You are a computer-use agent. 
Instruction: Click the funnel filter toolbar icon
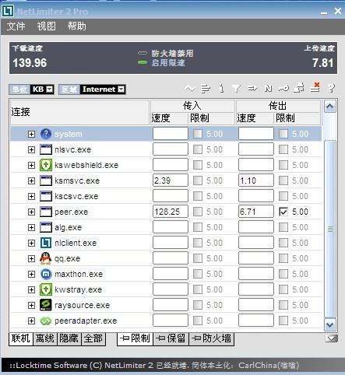coord(236,89)
